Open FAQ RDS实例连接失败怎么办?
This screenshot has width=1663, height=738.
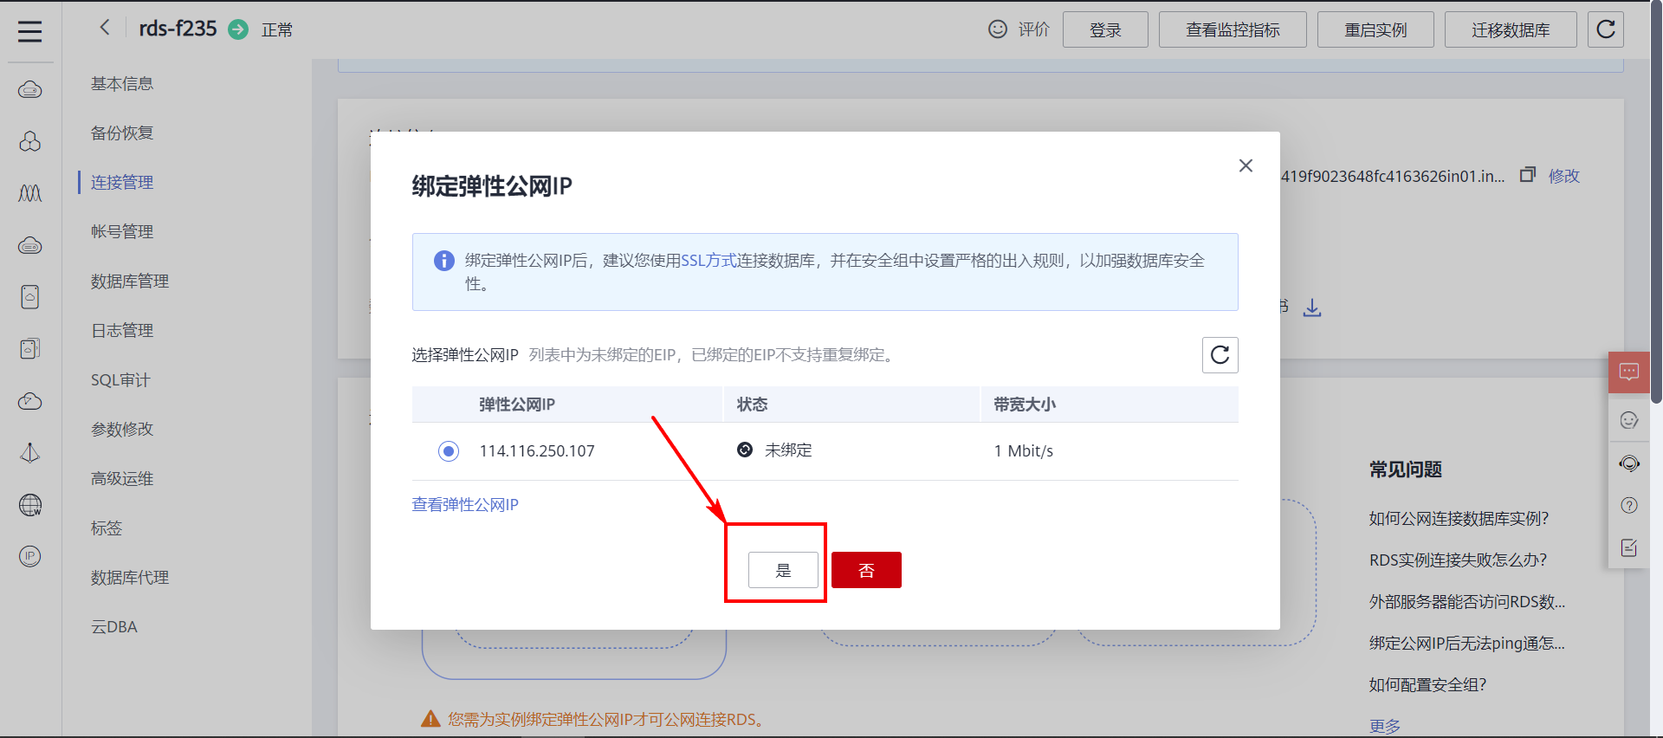[1458, 560]
